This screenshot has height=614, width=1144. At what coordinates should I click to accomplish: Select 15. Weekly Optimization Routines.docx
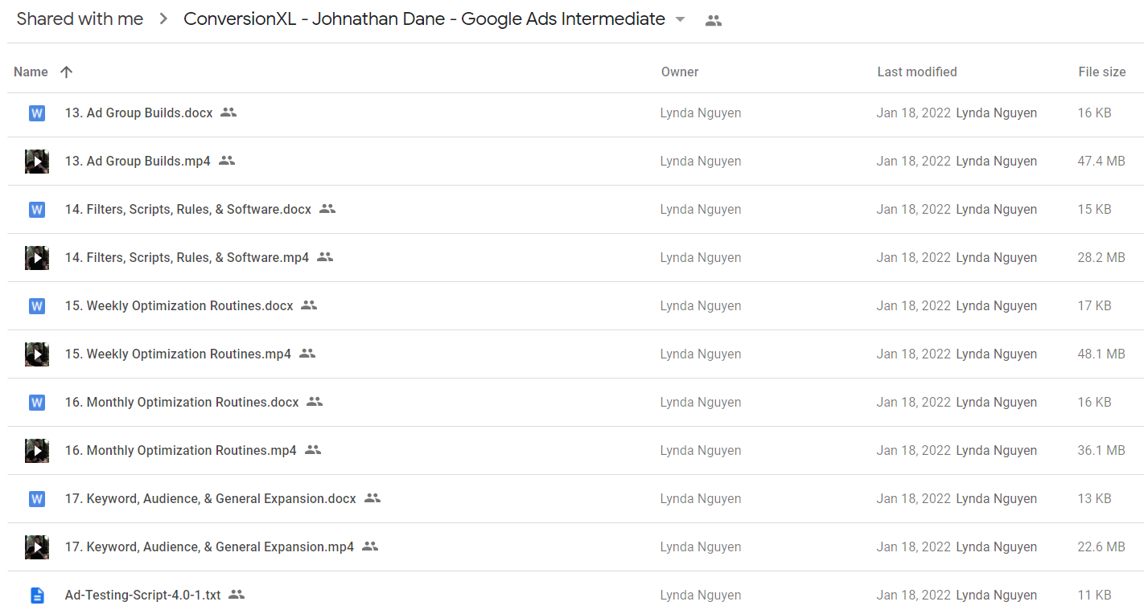tap(179, 306)
